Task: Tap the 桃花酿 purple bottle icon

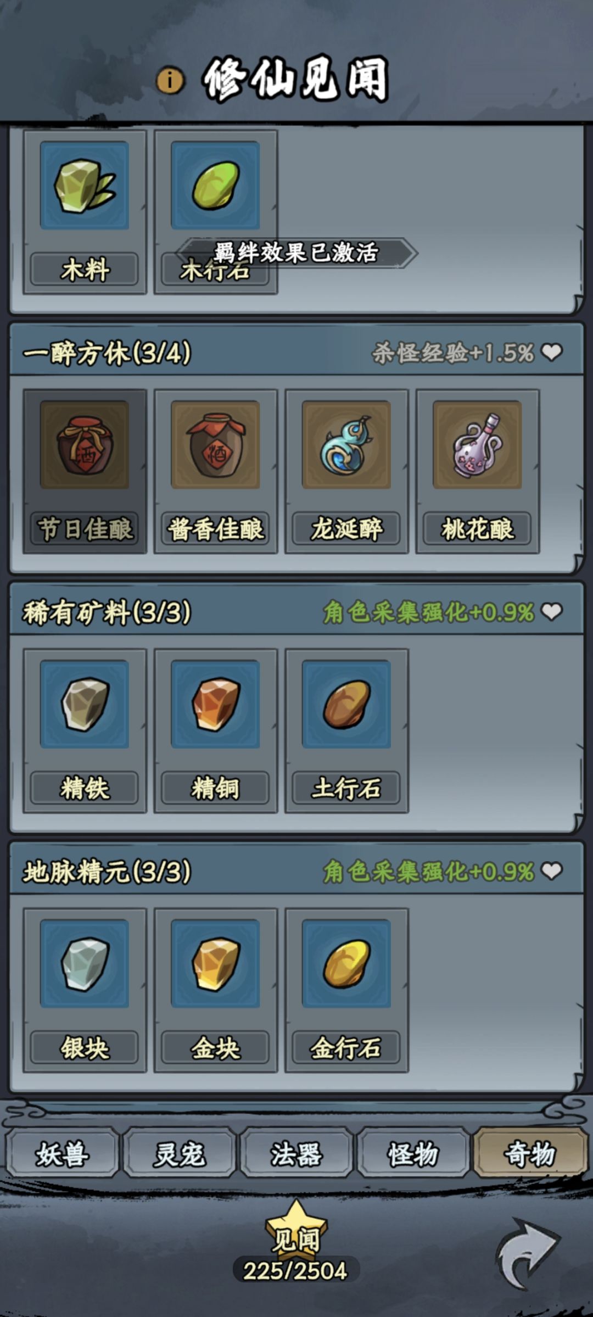Action: pos(477,444)
